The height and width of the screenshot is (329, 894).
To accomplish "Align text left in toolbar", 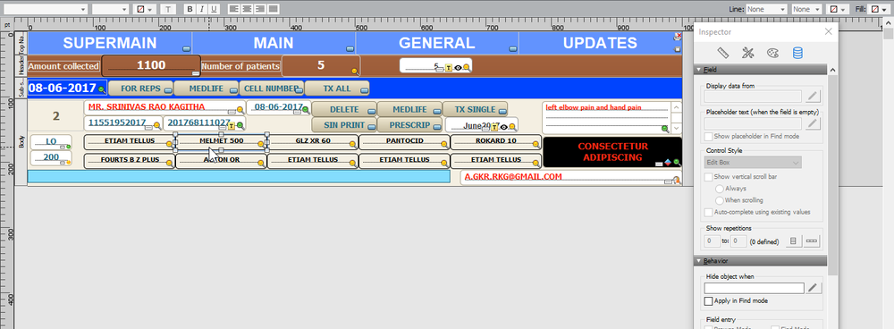I will point(233,9).
